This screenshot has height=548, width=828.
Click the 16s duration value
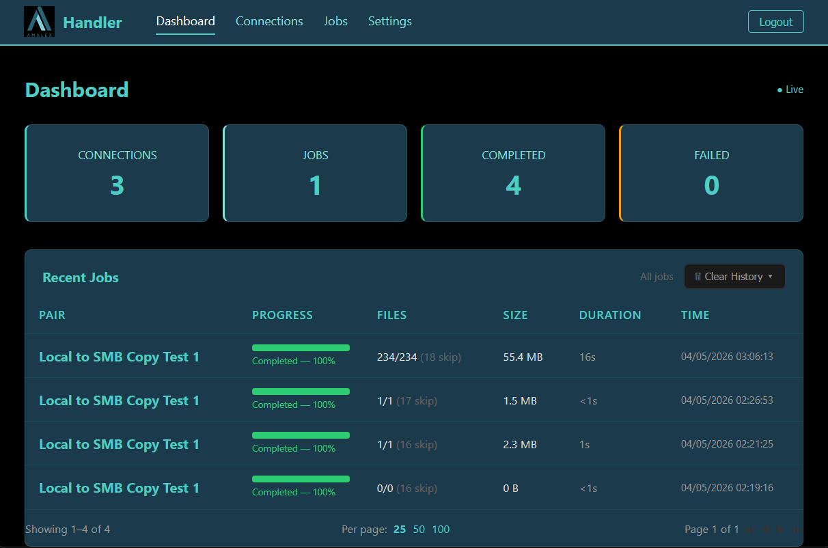coord(587,357)
